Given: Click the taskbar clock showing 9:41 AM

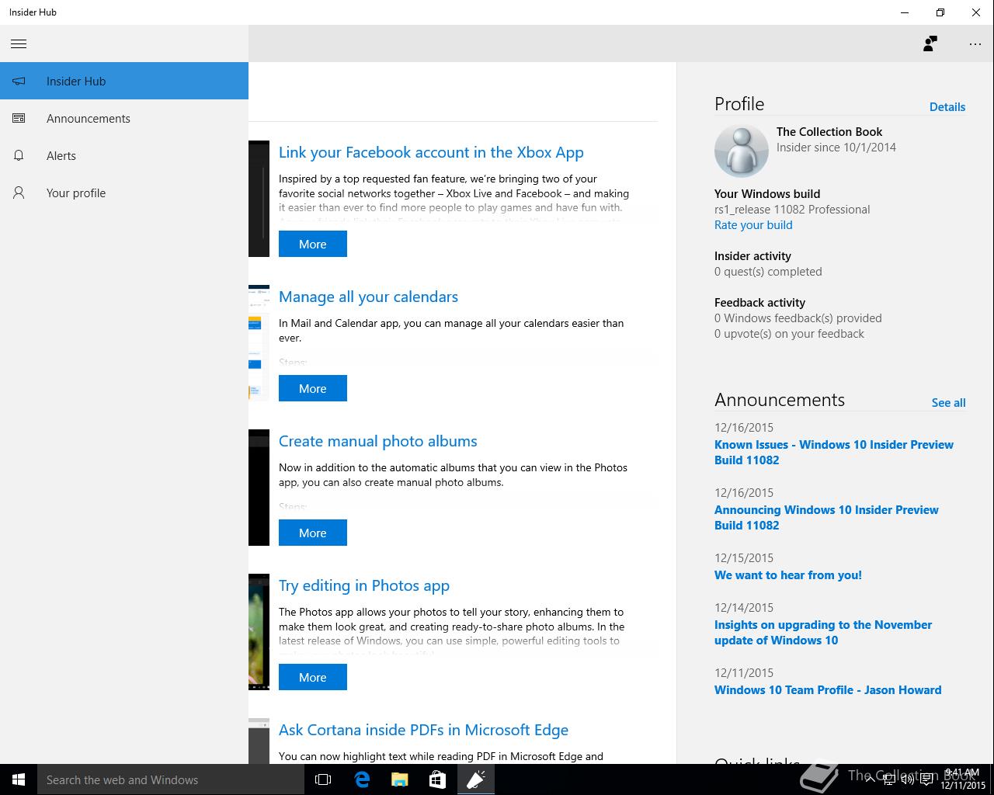Looking at the screenshot, I should 963,779.
